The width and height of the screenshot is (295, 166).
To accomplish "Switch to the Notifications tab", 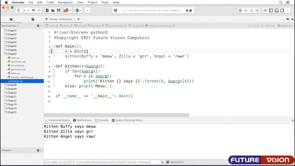I will pos(82,120).
